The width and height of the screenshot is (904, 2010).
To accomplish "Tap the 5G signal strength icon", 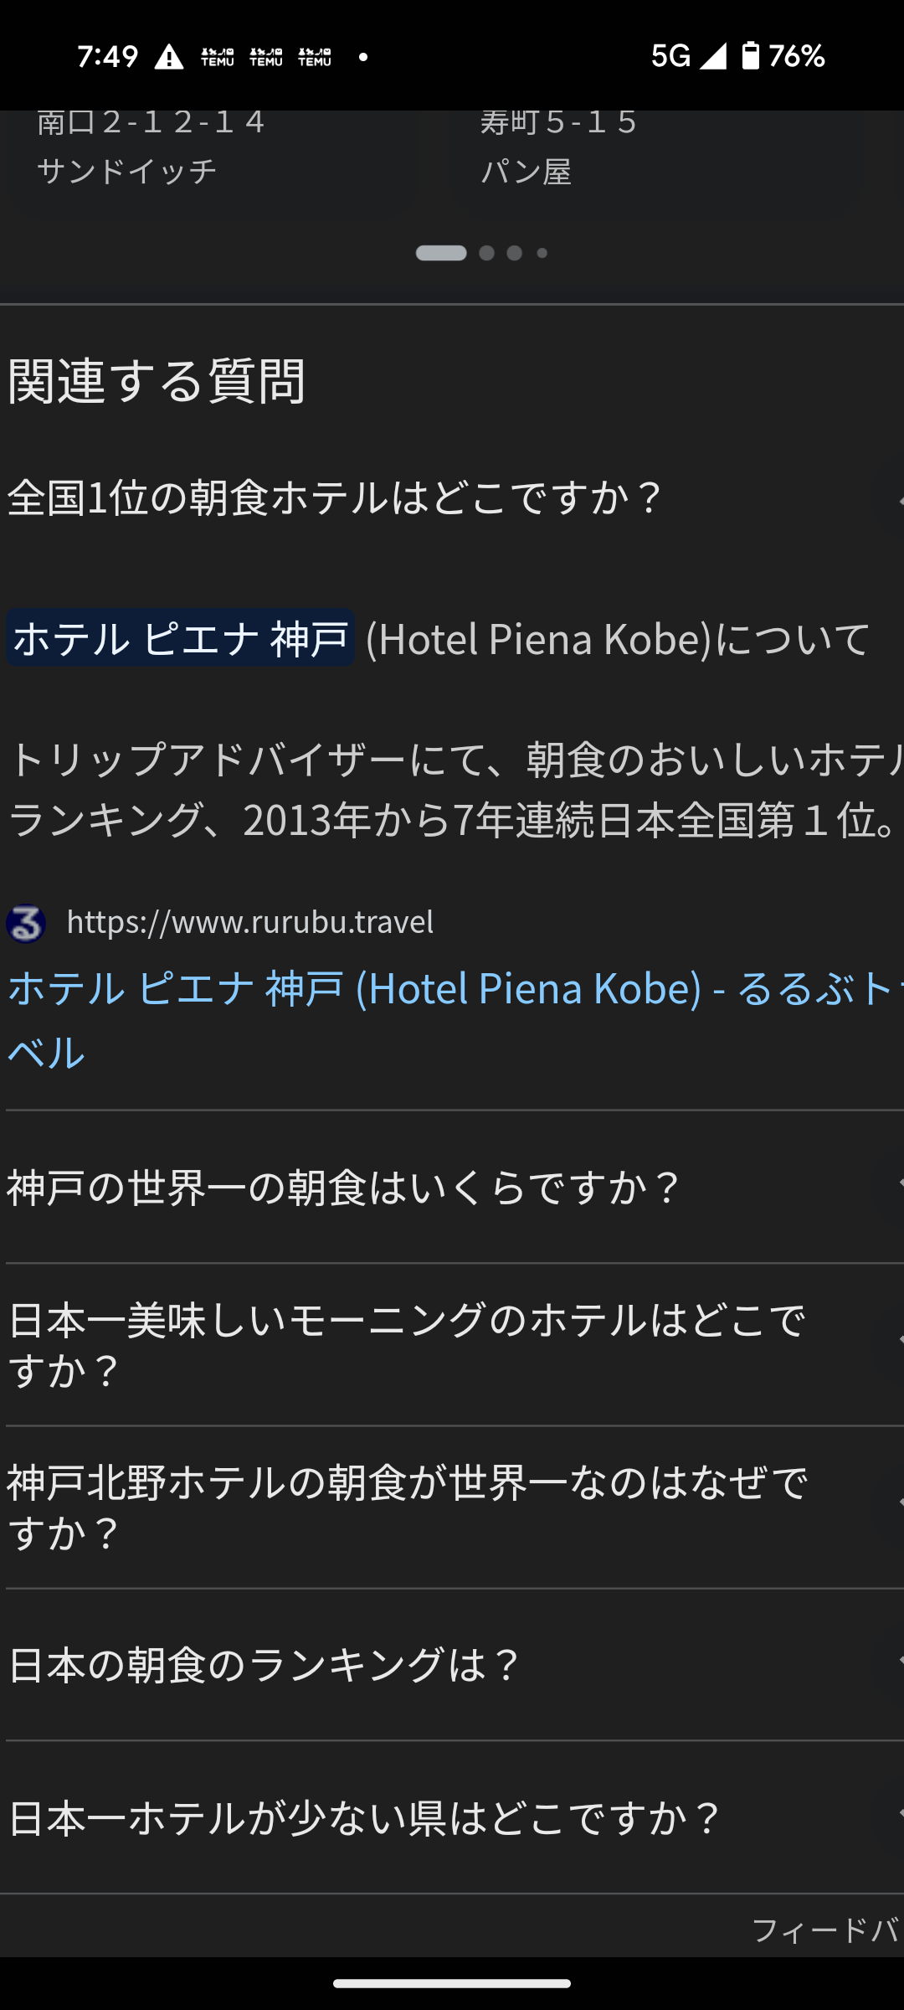I will pos(713,56).
